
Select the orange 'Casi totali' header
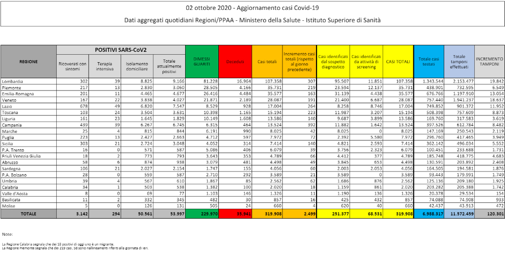tap(267, 61)
